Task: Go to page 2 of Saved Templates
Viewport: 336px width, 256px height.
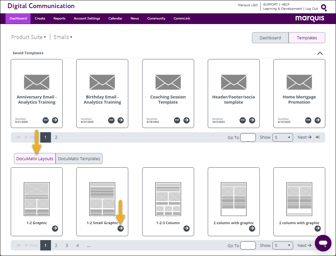Action: tap(56, 137)
